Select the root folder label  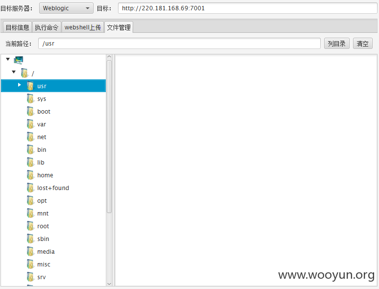(43, 226)
